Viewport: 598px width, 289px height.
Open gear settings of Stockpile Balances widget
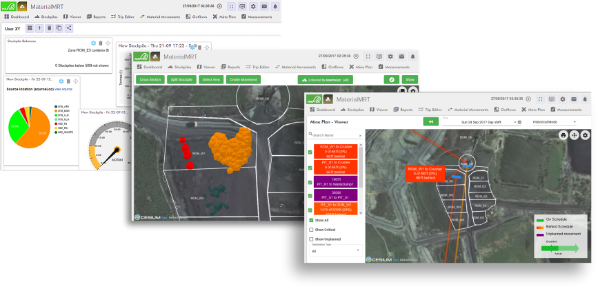(x=93, y=43)
